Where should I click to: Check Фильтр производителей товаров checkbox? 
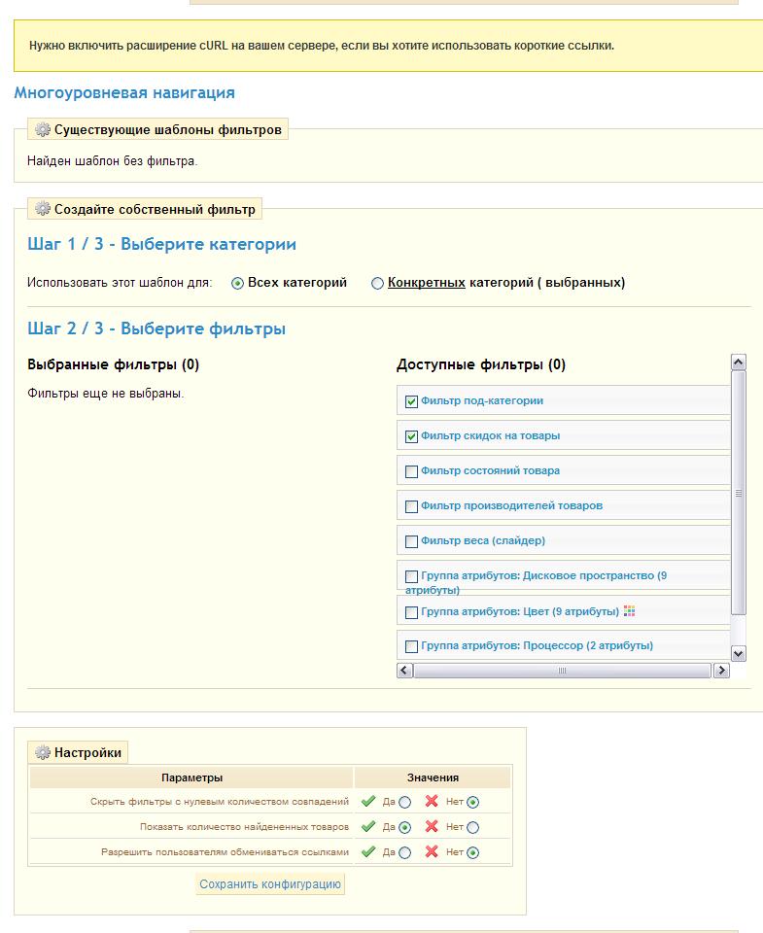(411, 506)
